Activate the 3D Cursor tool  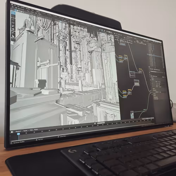pyautogui.click(x=13, y=16)
